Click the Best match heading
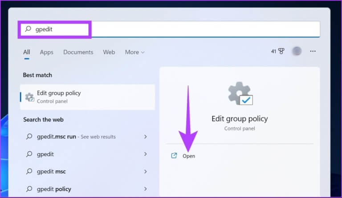342x198 pixels. click(37, 75)
